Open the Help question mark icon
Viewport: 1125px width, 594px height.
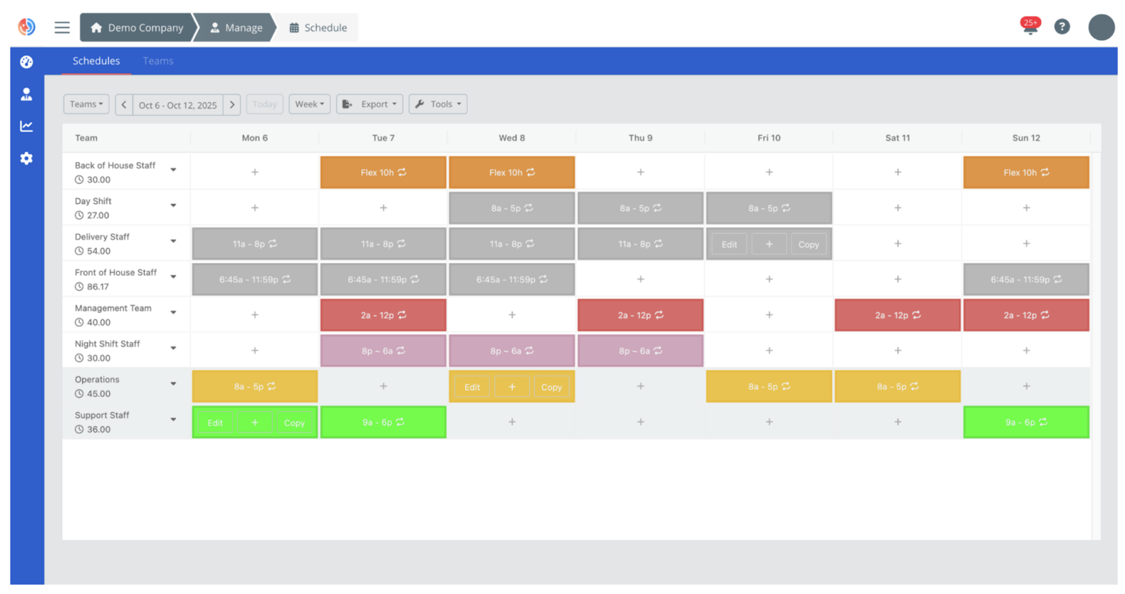click(x=1062, y=27)
